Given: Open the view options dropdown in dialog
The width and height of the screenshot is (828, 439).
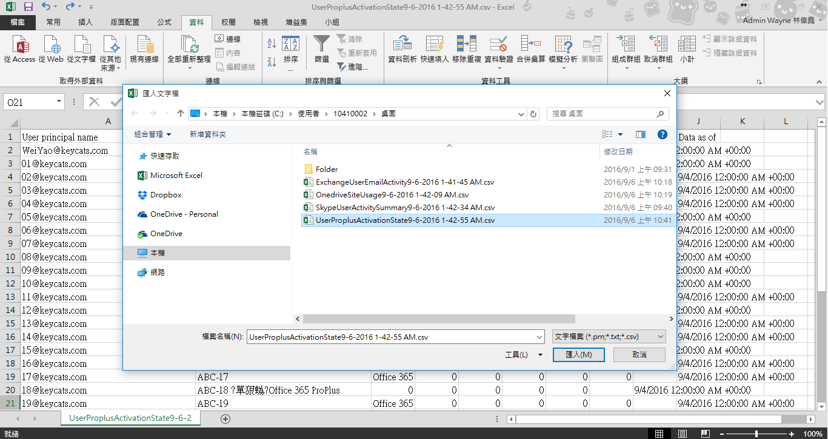Looking at the screenshot, I should [621, 134].
